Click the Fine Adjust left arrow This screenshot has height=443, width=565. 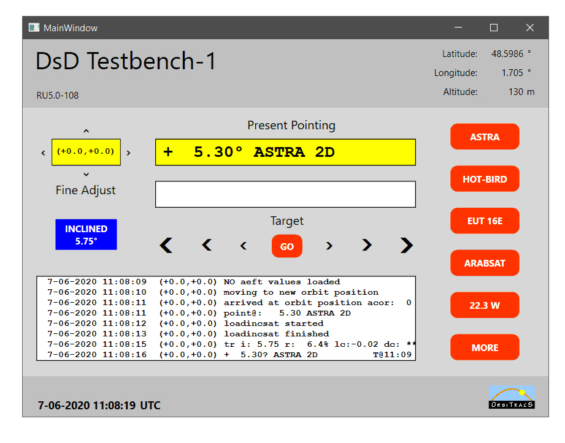tap(43, 153)
